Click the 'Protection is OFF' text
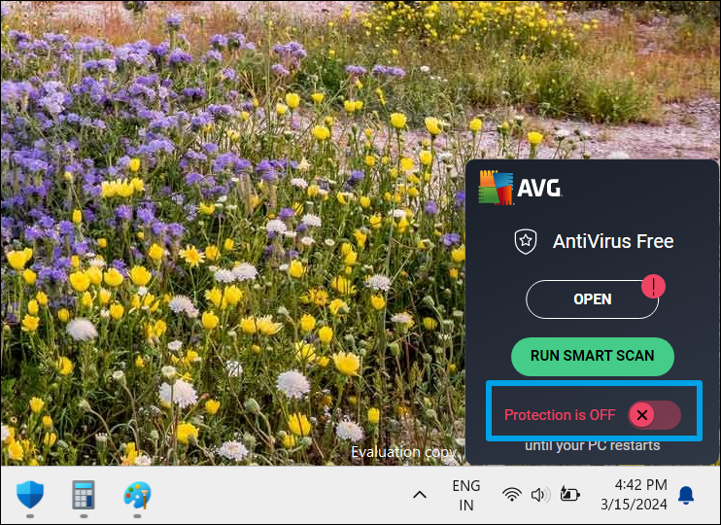 click(x=560, y=415)
